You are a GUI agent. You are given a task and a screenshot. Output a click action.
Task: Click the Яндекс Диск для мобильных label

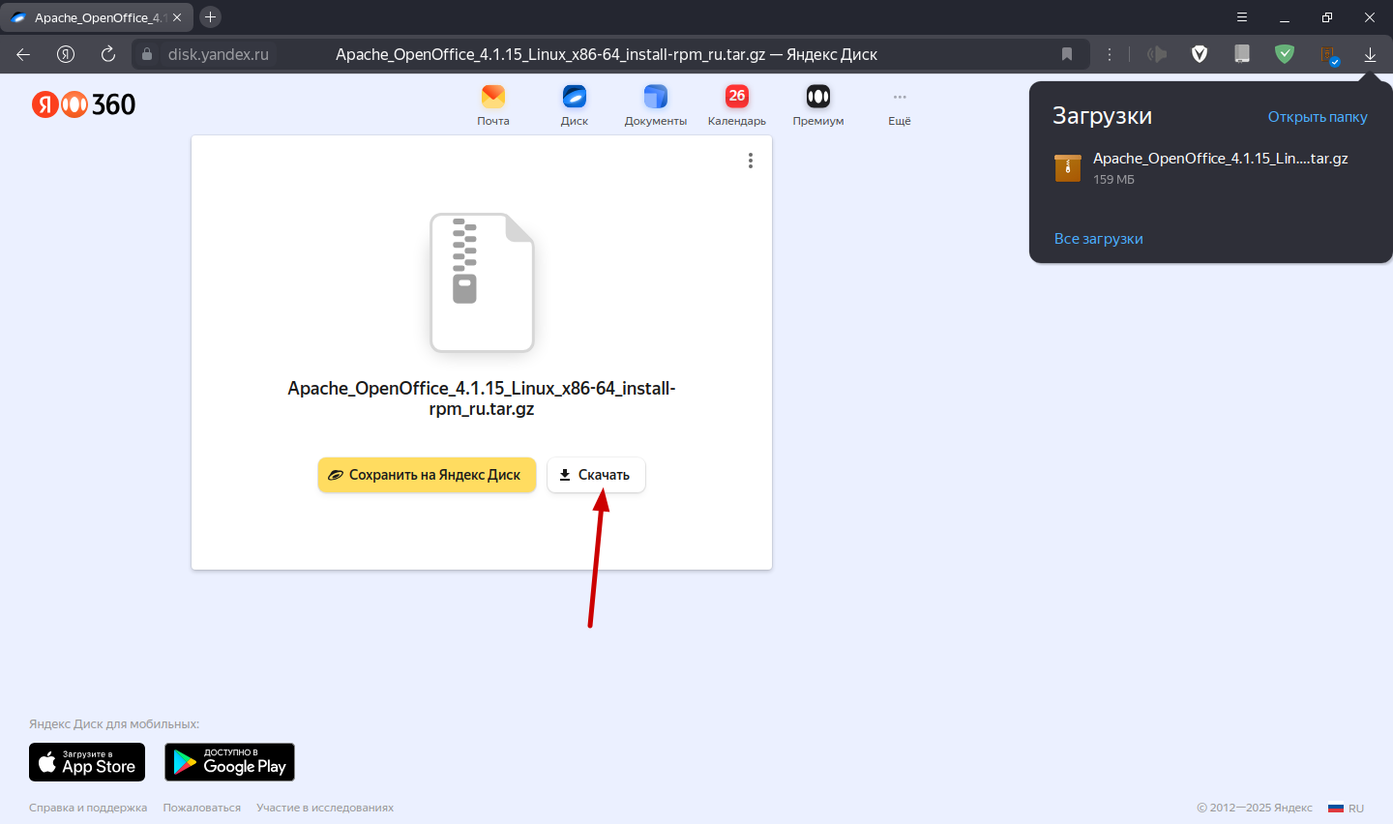point(114,724)
